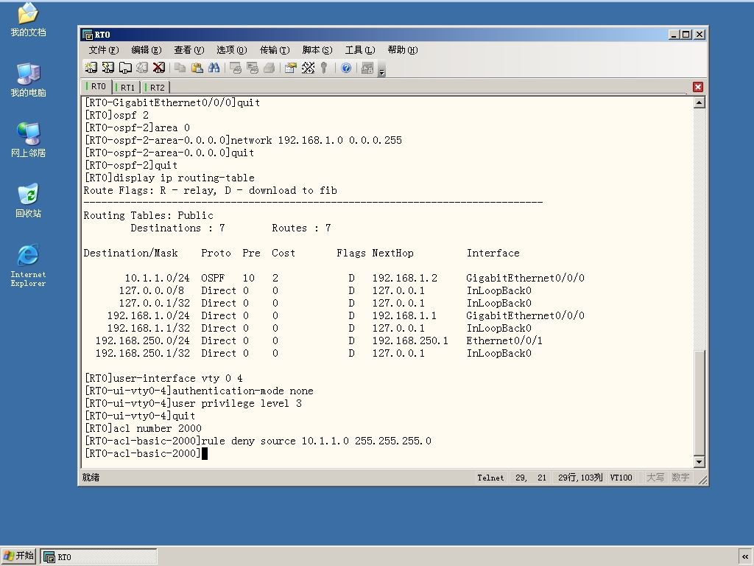The image size is (754, 566).
Task: Click the last grey toolbar icon after Help
Action: click(367, 68)
